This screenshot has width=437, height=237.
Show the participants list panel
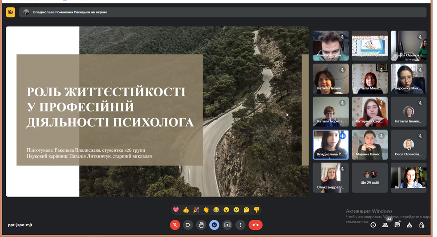pos(385,225)
